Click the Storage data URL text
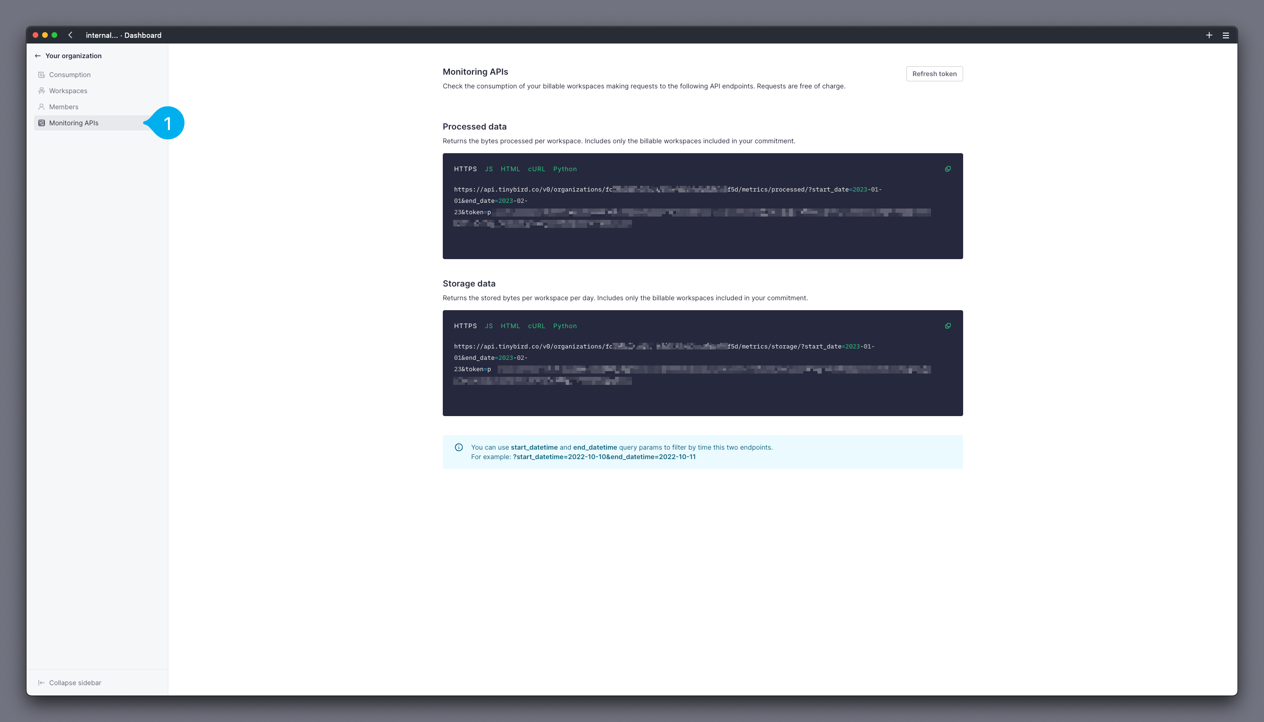Image resolution: width=1264 pixels, height=722 pixels. point(692,364)
